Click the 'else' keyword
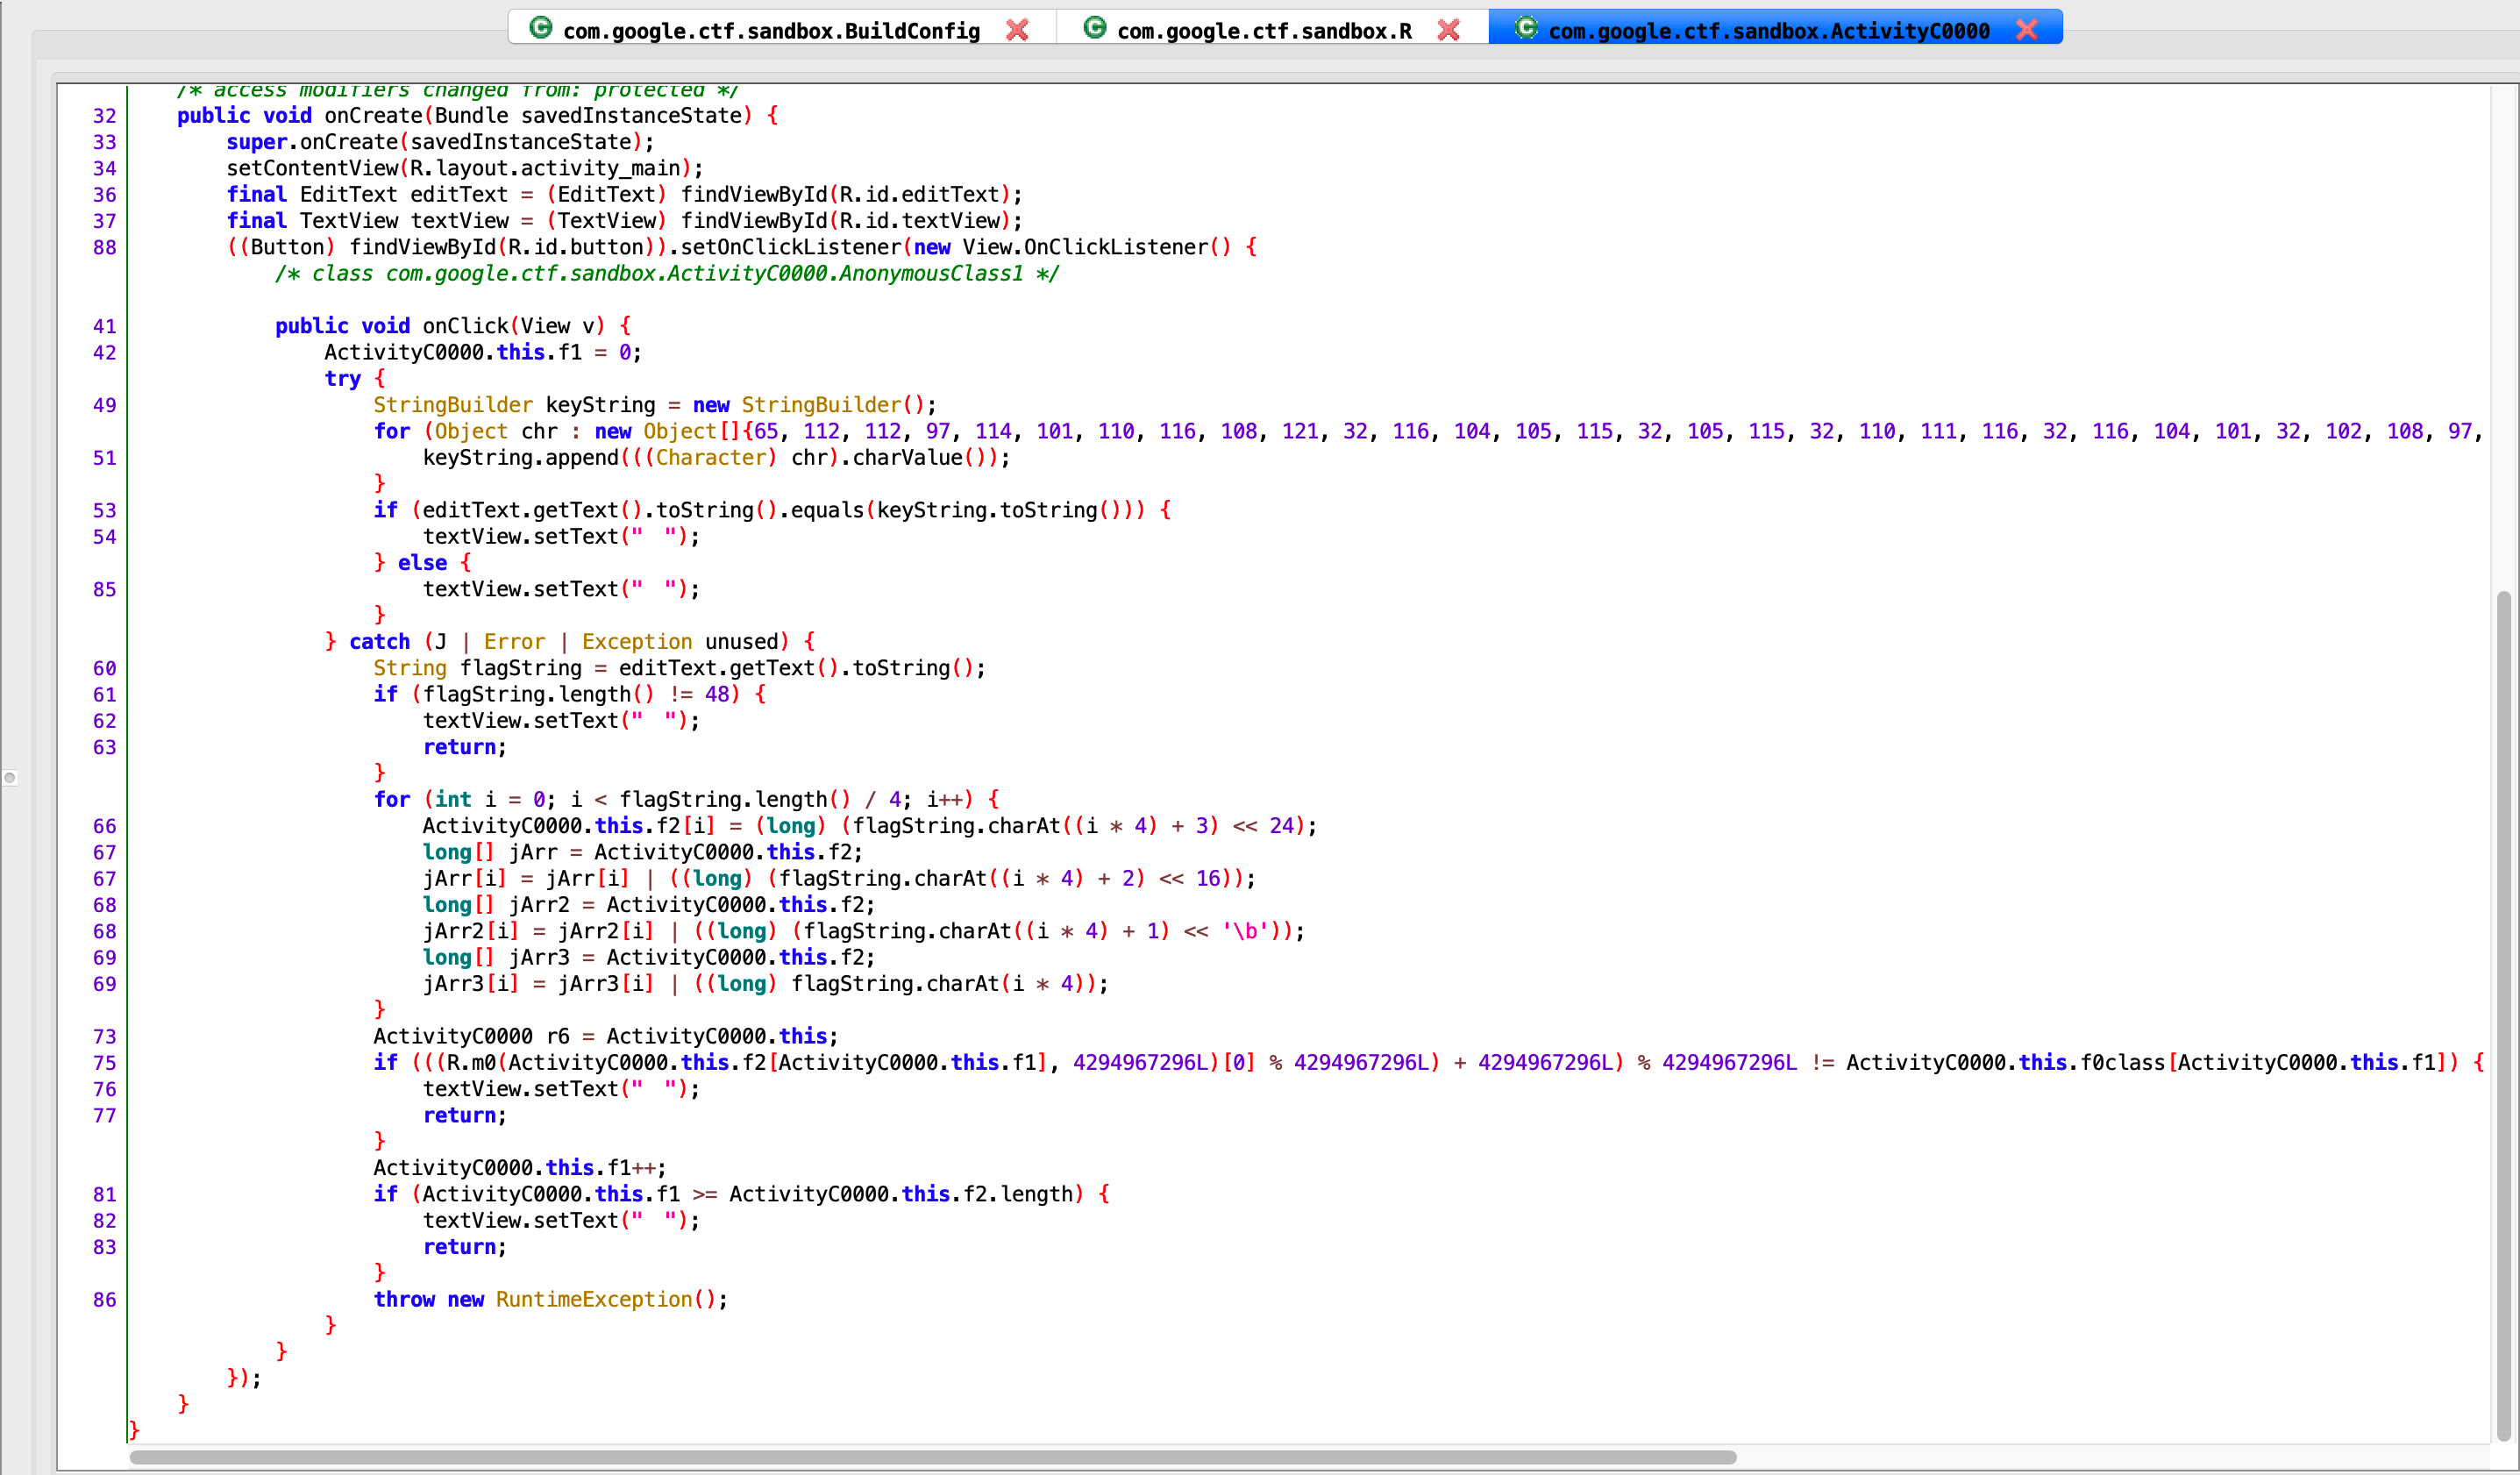This screenshot has width=2520, height=1475. (422, 563)
